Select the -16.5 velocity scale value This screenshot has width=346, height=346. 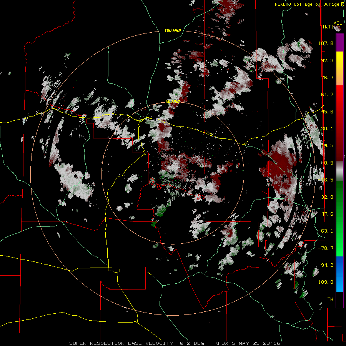[x=326, y=180]
